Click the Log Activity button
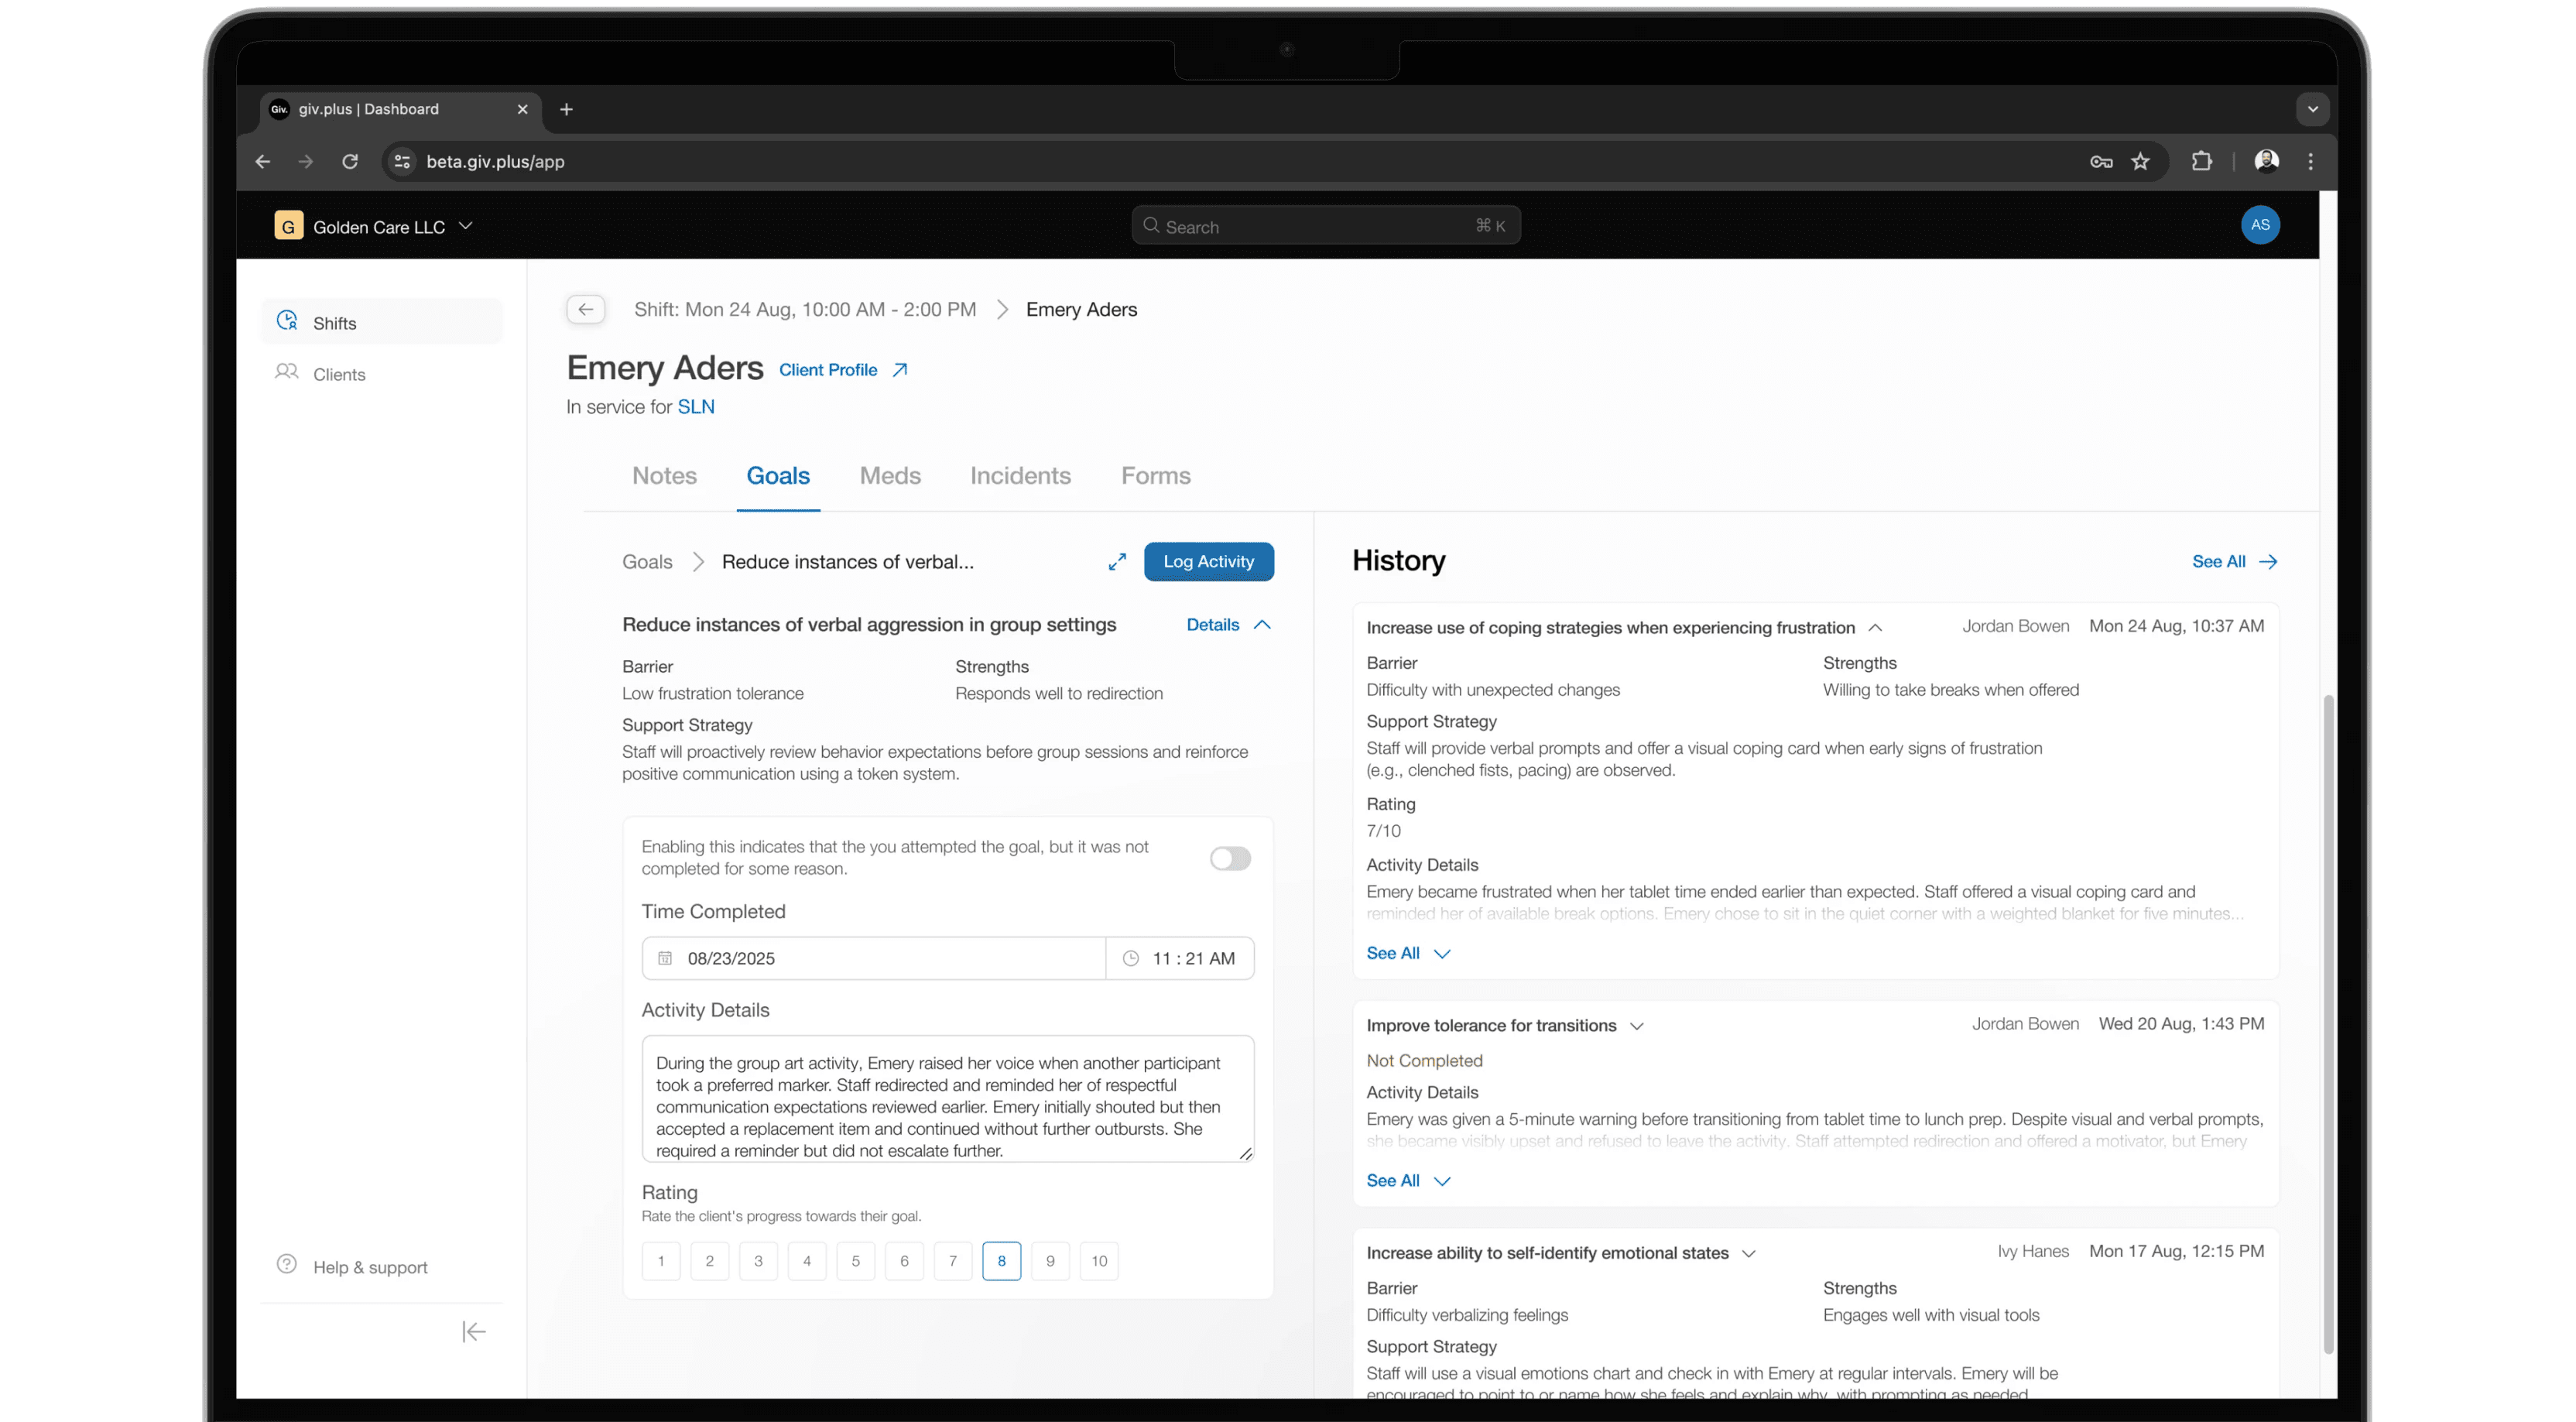This screenshot has width=2576, height=1422. [1208, 562]
